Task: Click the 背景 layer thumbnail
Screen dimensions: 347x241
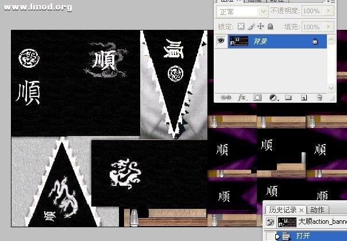Action: [238, 41]
